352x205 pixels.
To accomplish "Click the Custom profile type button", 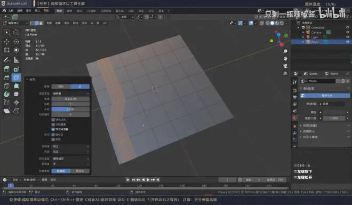I will tap(80, 171).
